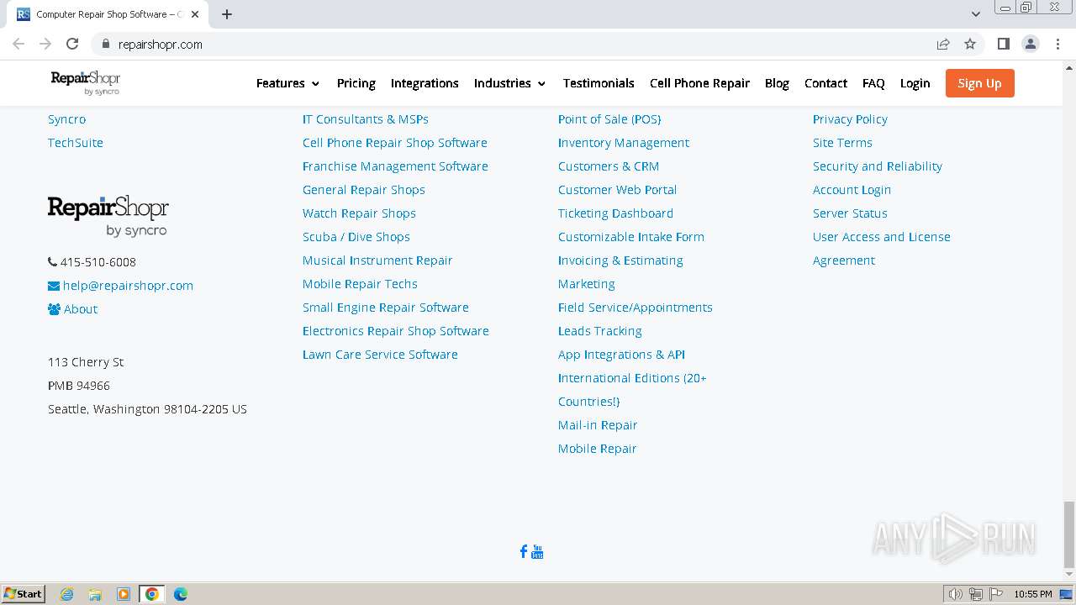
Task: Open Point of Sale (POS) link
Action: coord(609,119)
